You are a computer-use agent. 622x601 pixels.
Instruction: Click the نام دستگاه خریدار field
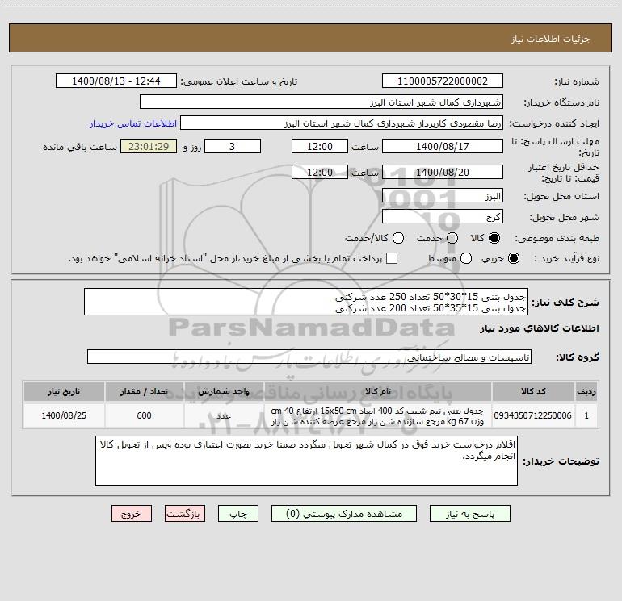coord(322,102)
